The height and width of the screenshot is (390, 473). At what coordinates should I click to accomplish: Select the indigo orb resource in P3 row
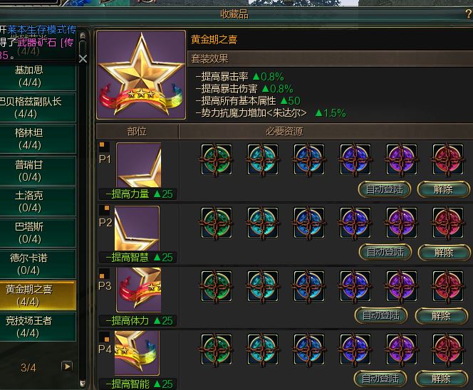click(355, 286)
